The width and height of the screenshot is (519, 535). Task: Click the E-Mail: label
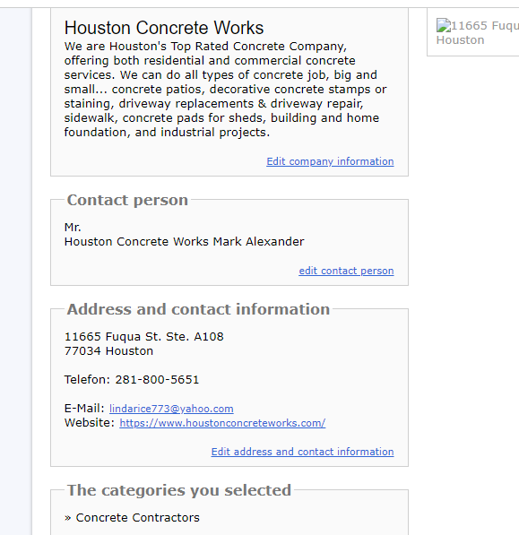click(84, 409)
